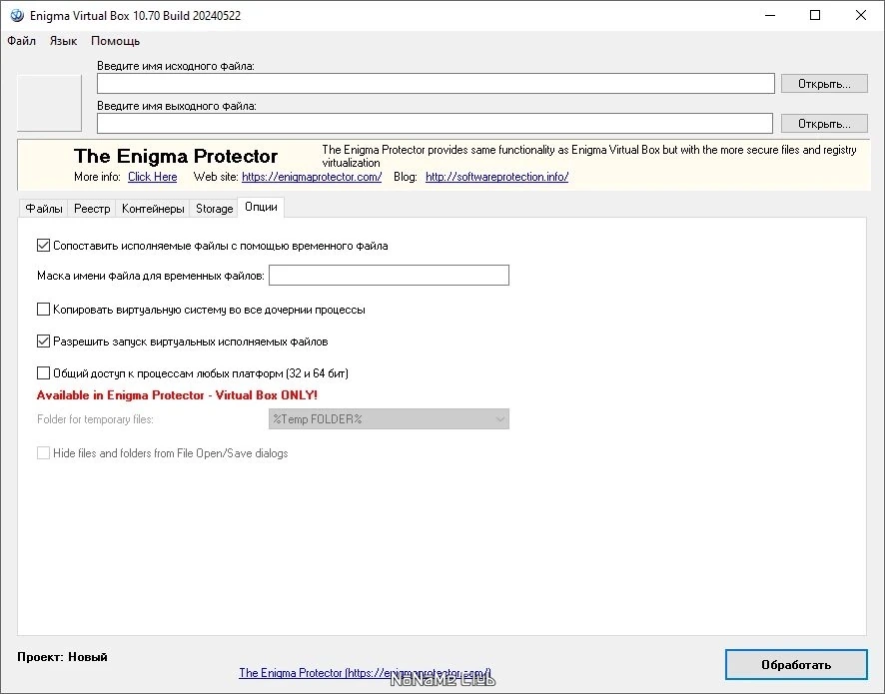Screen dimensions: 885x694
Task: Select the Опции tab
Action: (x=261, y=207)
